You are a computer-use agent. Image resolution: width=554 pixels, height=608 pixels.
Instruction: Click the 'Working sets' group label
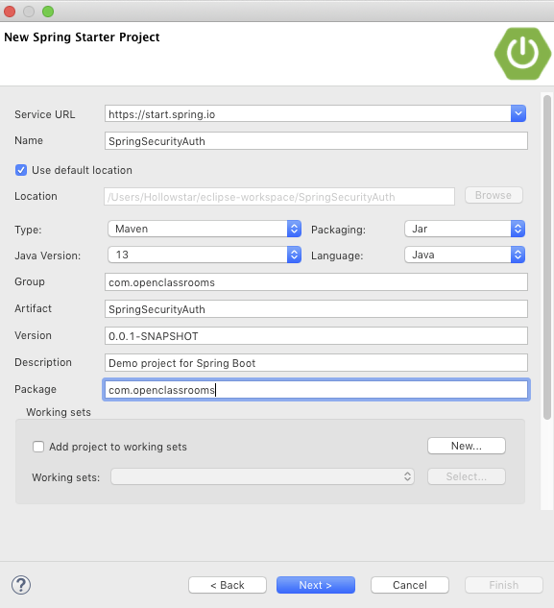pyautogui.click(x=59, y=412)
